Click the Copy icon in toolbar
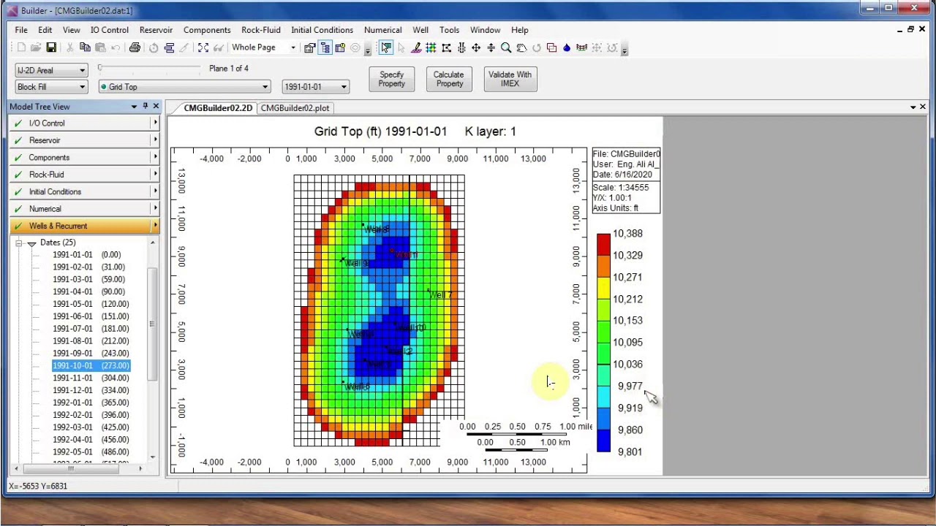Viewport: 936px width, 526px height. 85,47
